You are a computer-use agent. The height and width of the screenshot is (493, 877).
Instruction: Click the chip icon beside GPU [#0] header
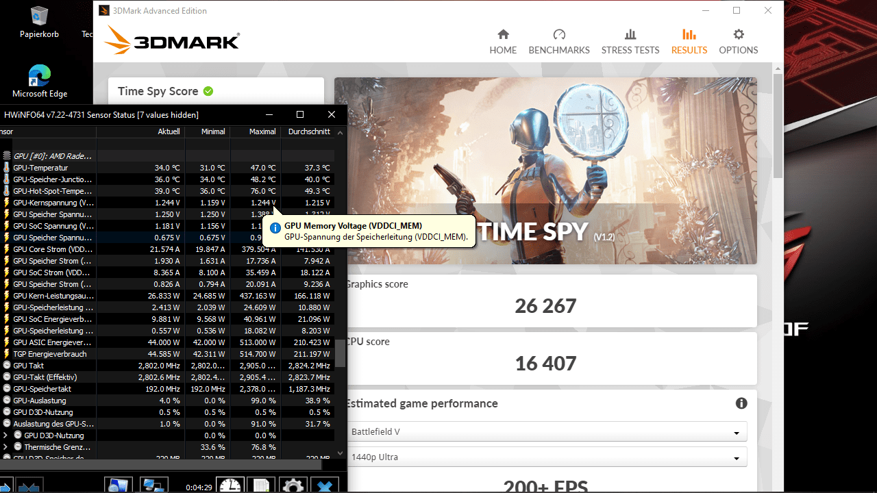[7, 156]
